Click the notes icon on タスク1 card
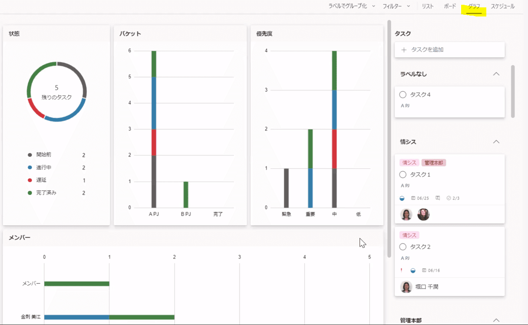 point(438,198)
